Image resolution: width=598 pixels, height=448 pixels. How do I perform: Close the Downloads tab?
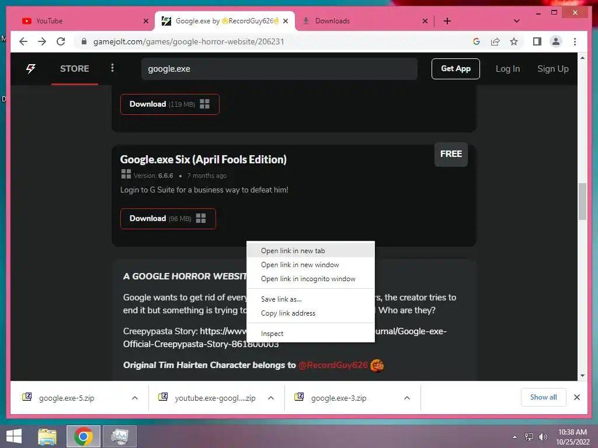425,21
